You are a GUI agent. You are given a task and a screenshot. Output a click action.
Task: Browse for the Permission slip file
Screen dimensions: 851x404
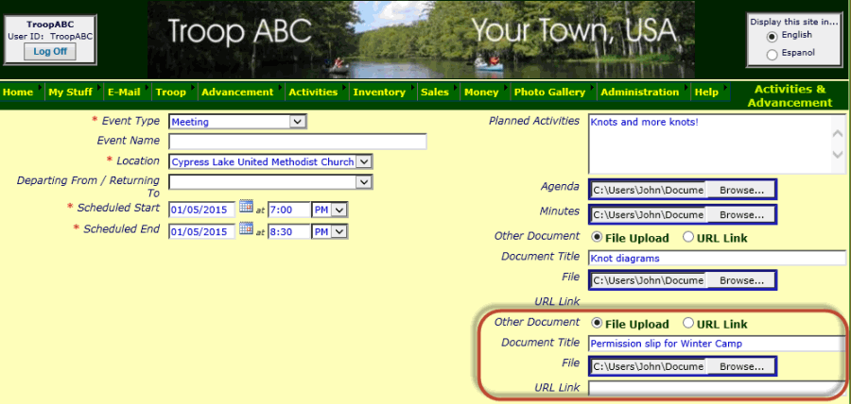741,366
